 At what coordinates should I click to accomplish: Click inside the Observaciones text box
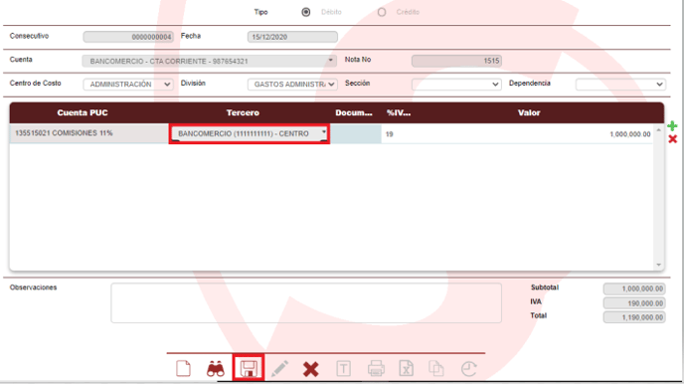pos(306,302)
